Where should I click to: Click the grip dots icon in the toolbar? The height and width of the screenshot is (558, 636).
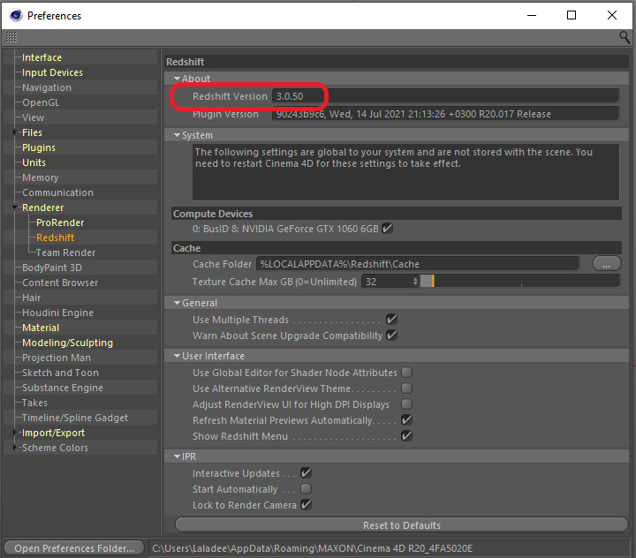point(11,37)
